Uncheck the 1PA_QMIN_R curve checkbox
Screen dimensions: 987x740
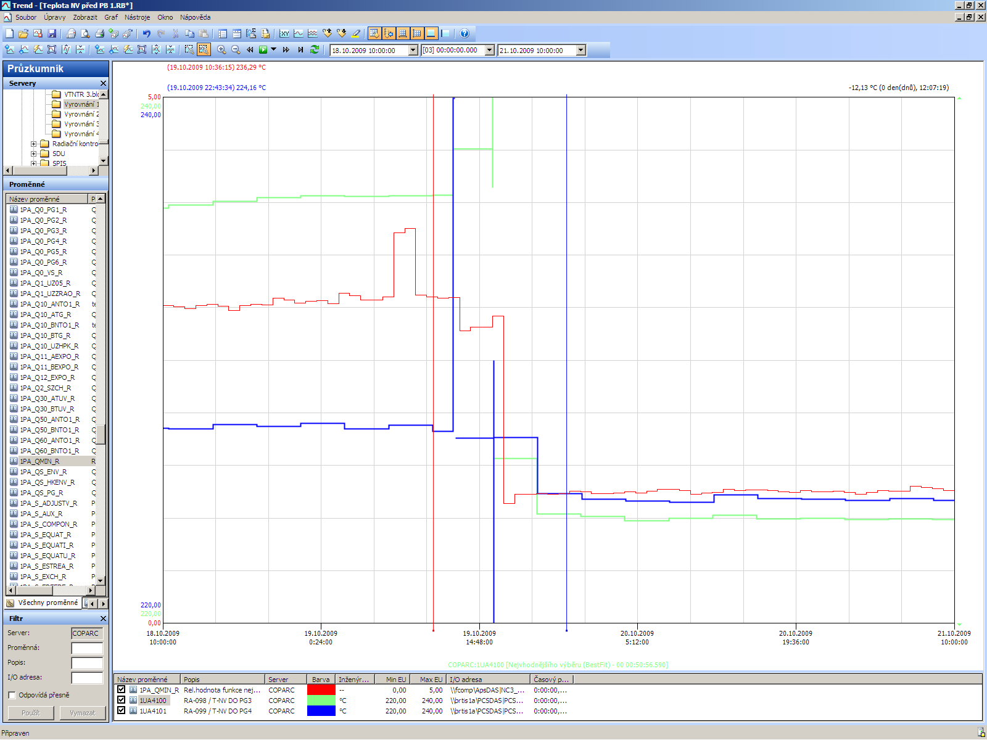tap(121, 689)
